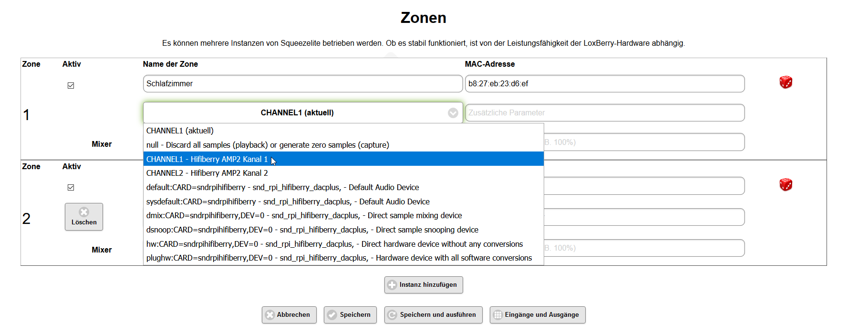Click the Speichern checkmark icon
Screen dimensions: 848x333
tap(332, 315)
